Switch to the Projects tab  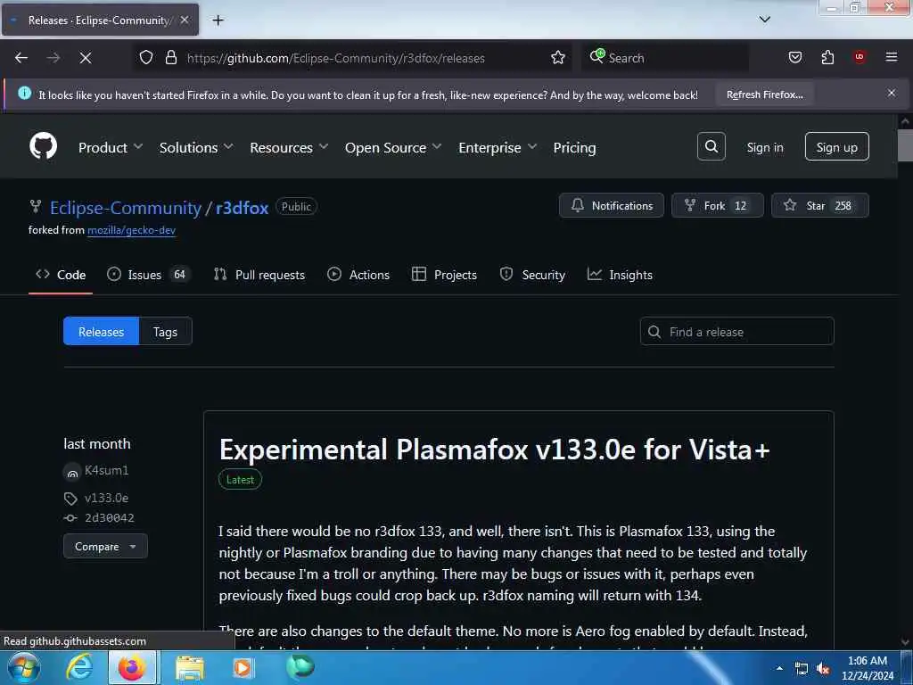(444, 275)
